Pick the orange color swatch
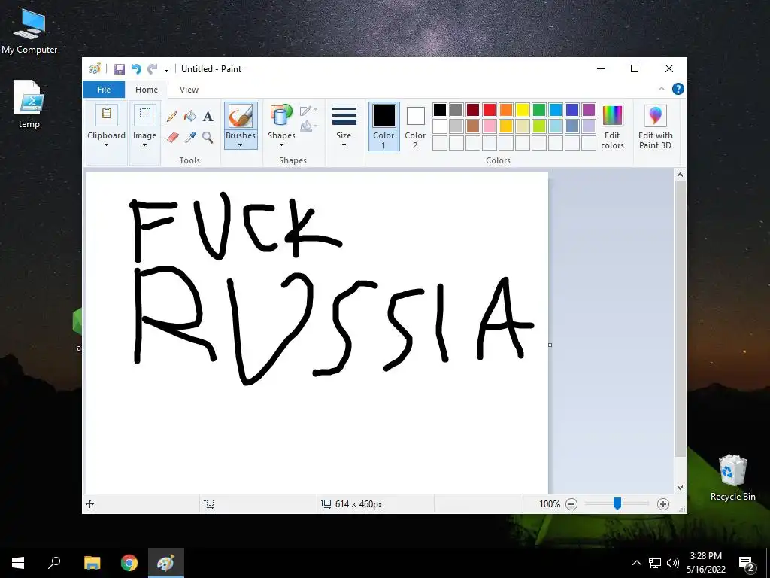Image resolution: width=770 pixels, height=578 pixels. tap(506, 110)
